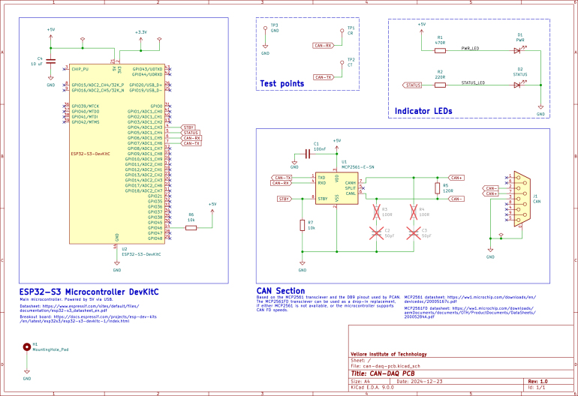
Task: Select the D2 STATUS LED symbol
Action: (517, 85)
